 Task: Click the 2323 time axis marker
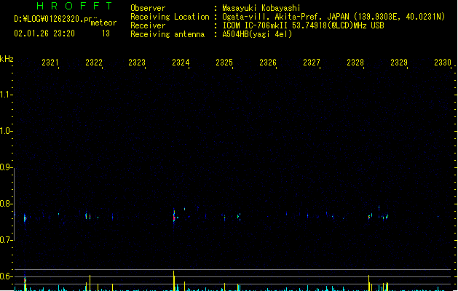[137, 63]
